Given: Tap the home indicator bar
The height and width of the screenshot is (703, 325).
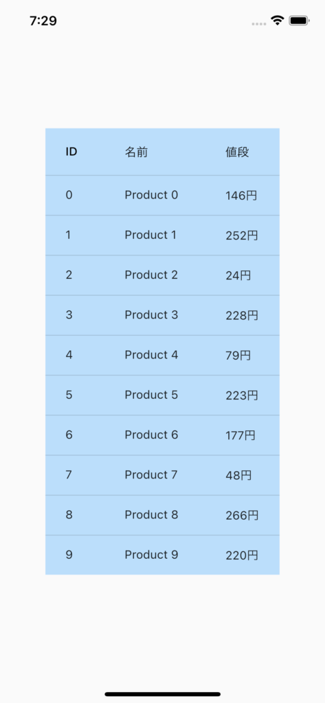Looking at the screenshot, I should (162, 694).
